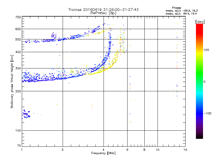Screen dimensions: 218x163
Task: Click the 'mean, sd,O: -99.9, 16.3' line
Action: tap(181, 11)
